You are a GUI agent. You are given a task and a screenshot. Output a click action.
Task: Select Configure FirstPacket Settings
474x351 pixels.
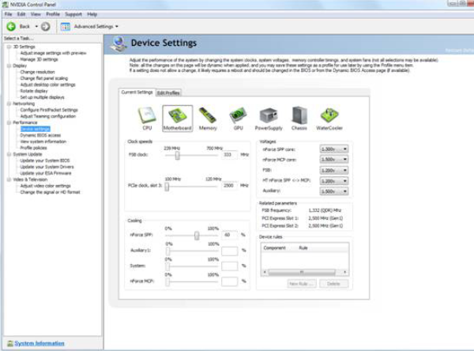click(x=49, y=110)
